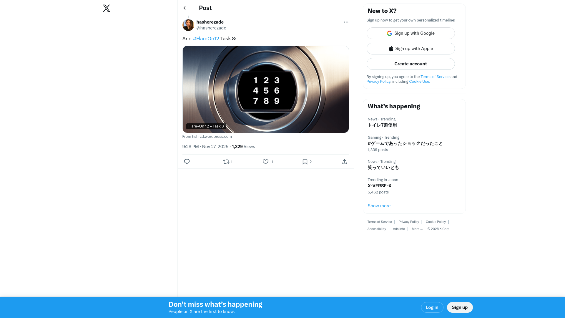Open the Cookie Use link

[x=419, y=82]
